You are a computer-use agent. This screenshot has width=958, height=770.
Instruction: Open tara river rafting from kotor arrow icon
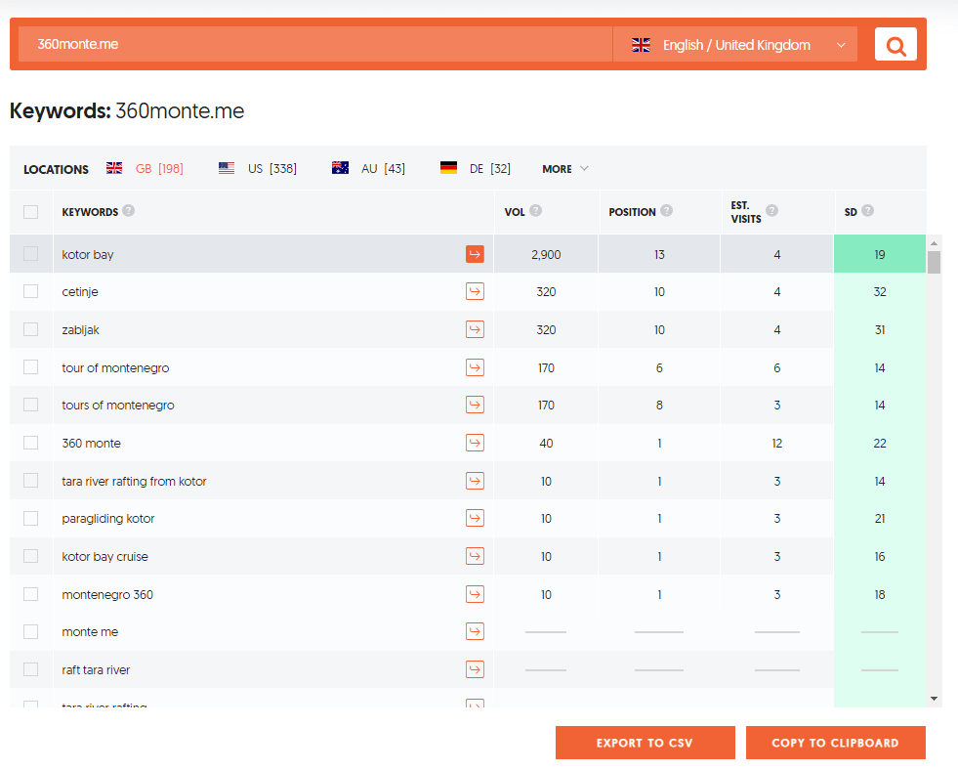coord(475,481)
